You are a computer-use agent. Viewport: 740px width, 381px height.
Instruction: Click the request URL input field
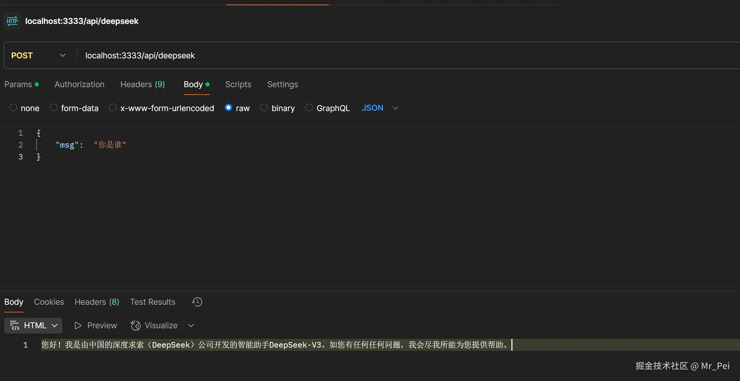click(x=246, y=55)
